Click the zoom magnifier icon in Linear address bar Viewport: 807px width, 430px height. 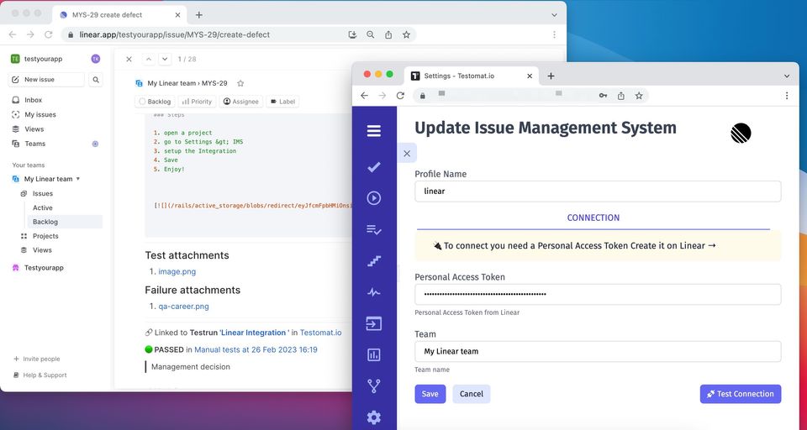(370, 34)
